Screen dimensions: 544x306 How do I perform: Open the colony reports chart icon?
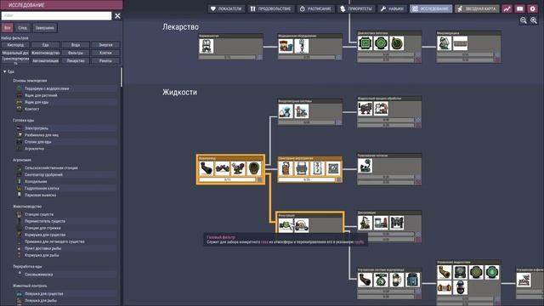(507, 8)
